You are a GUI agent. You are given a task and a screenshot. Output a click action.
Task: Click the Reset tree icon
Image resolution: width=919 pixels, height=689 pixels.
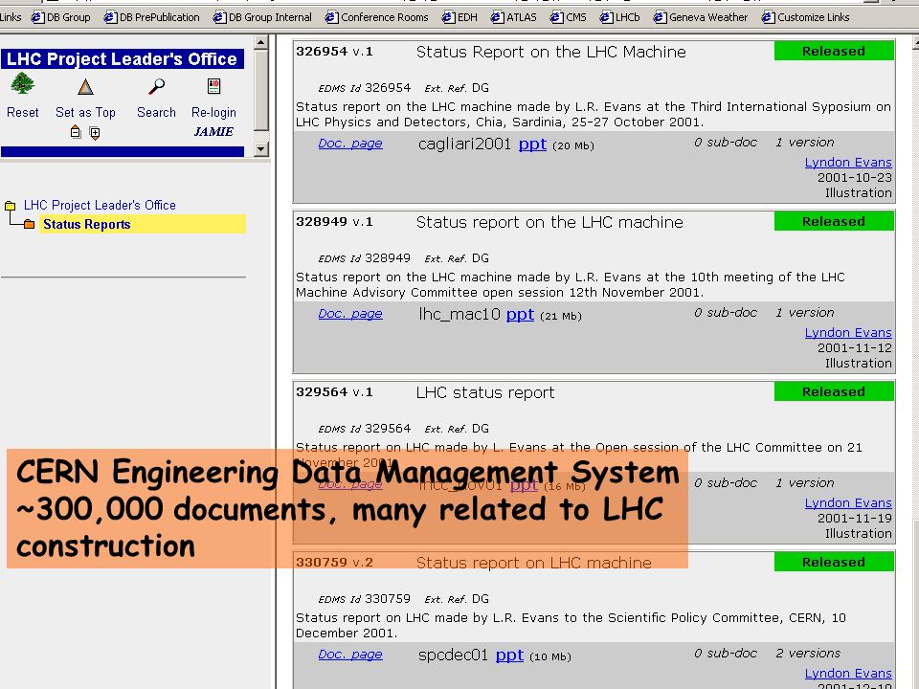click(x=22, y=84)
